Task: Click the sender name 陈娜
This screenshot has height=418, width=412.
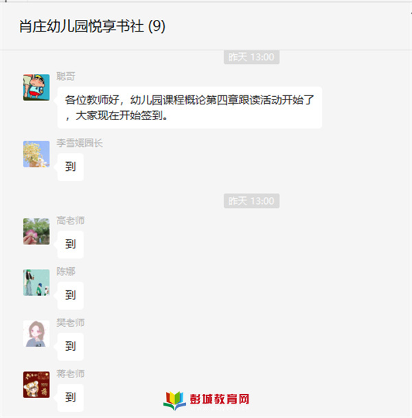Action: pos(66,271)
